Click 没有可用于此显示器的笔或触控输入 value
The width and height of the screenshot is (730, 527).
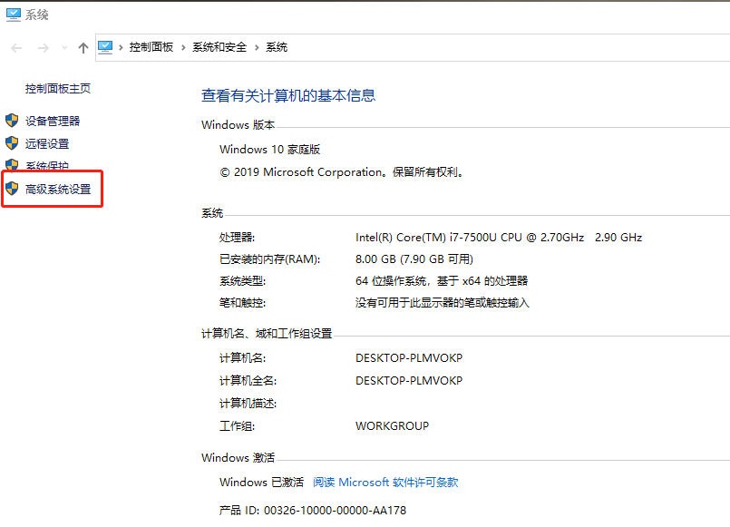coord(443,303)
